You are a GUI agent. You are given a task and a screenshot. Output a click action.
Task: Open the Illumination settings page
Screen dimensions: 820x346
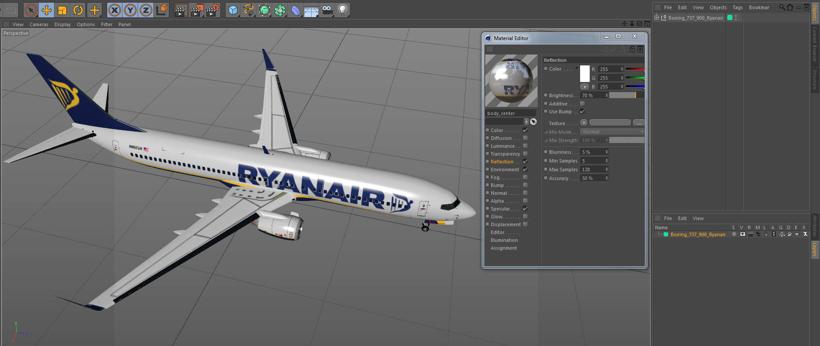click(x=504, y=240)
